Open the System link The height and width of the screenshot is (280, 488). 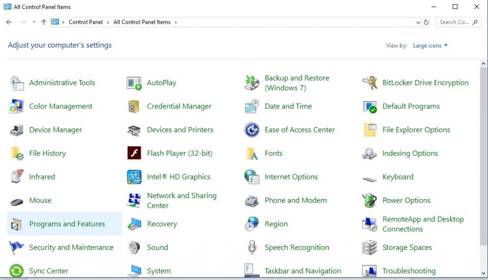point(159,271)
